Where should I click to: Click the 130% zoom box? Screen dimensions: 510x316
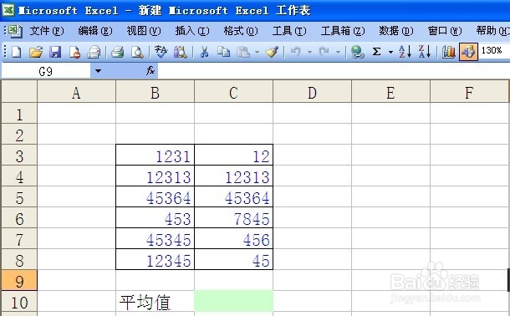[494, 51]
